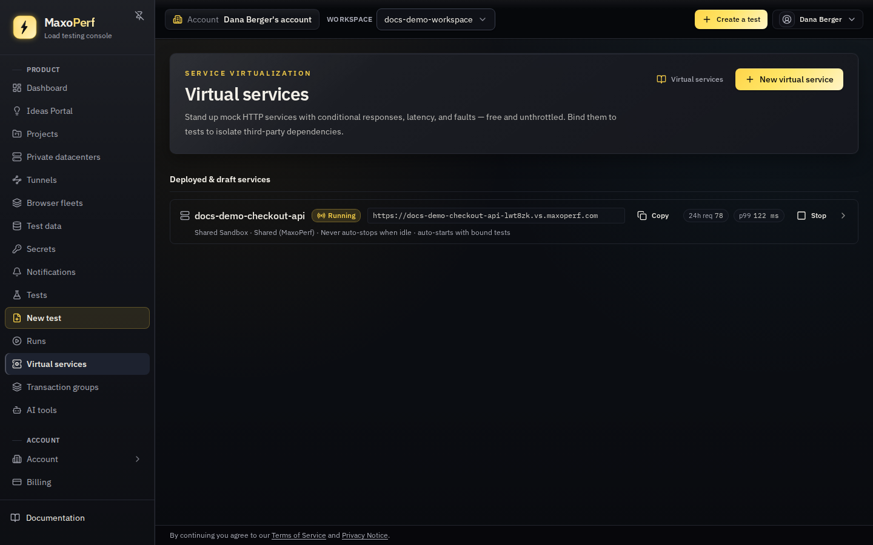Click Dana Berger's account selector
This screenshot has height=545, width=873.
click(x=242, y=19)
